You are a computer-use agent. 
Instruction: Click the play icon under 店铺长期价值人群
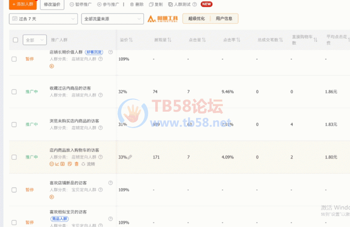point(52,66)
